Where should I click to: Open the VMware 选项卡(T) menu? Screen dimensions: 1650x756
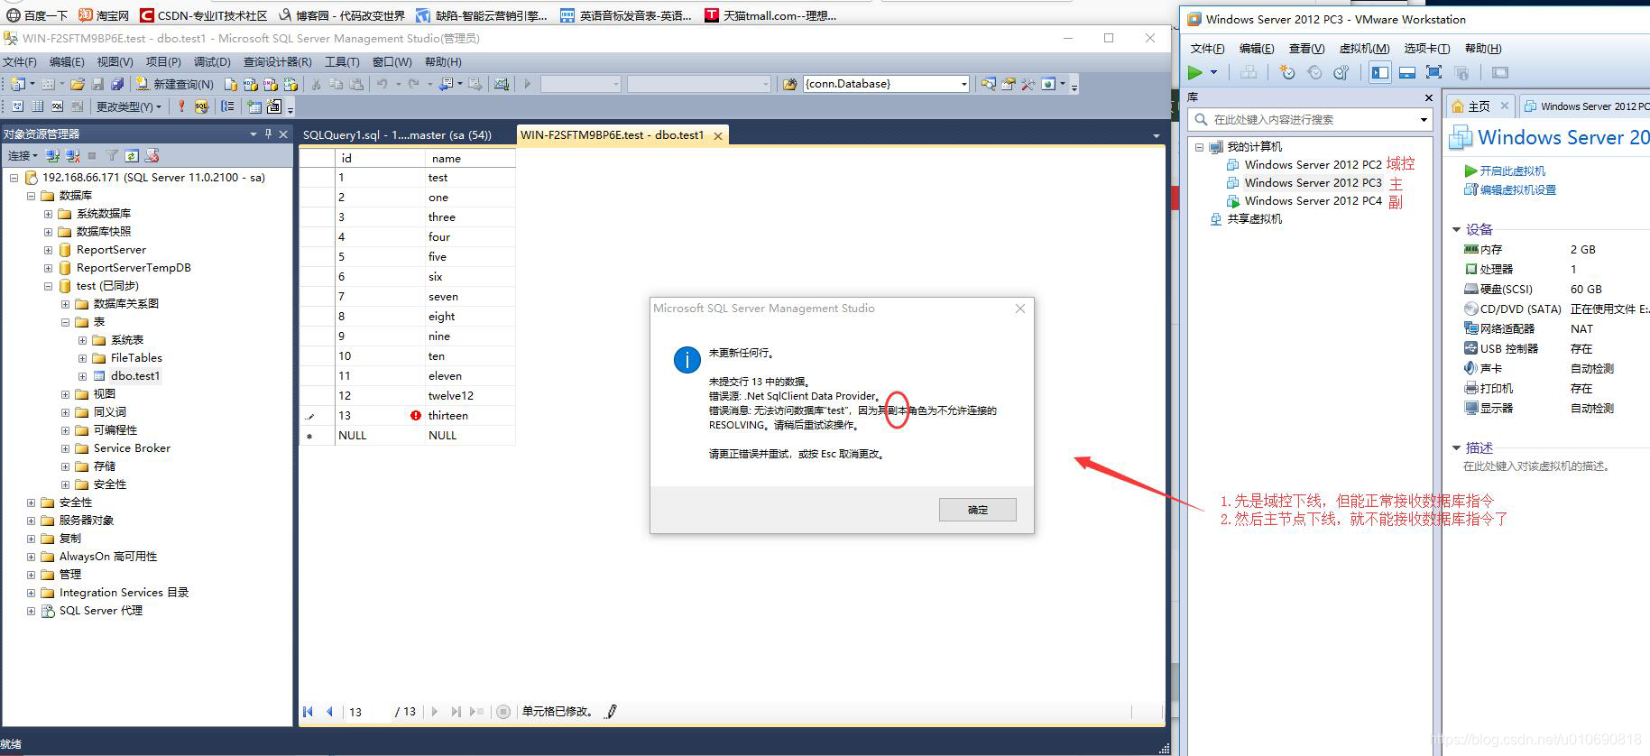[x=1427, y=49]
